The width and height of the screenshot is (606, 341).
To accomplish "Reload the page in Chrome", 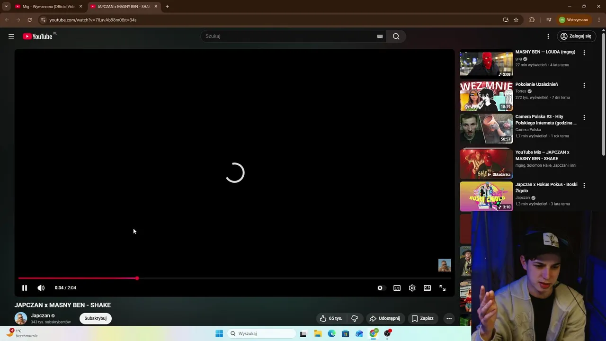I will (x=29, y=20).
